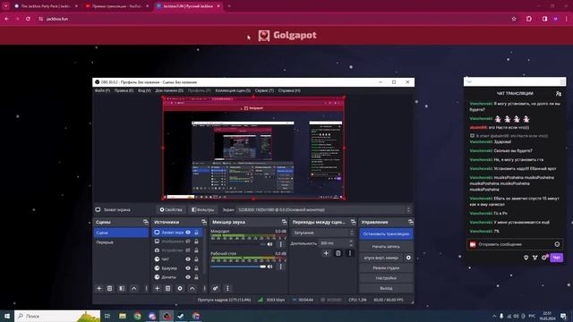Open the Правка menu in OBS
This screenshot has width=573, height=322.
tap(124, 90)
